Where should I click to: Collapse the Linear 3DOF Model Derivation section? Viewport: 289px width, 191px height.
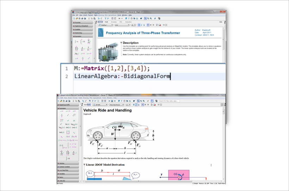pyautogui.click(x=85, y=165)
